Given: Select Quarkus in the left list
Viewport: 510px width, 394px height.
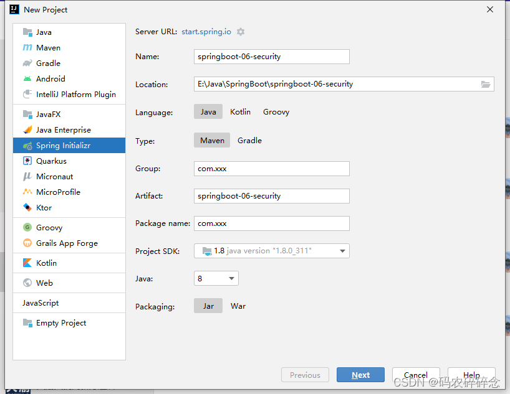Looking at the screenshot, I should coord(69,161).
